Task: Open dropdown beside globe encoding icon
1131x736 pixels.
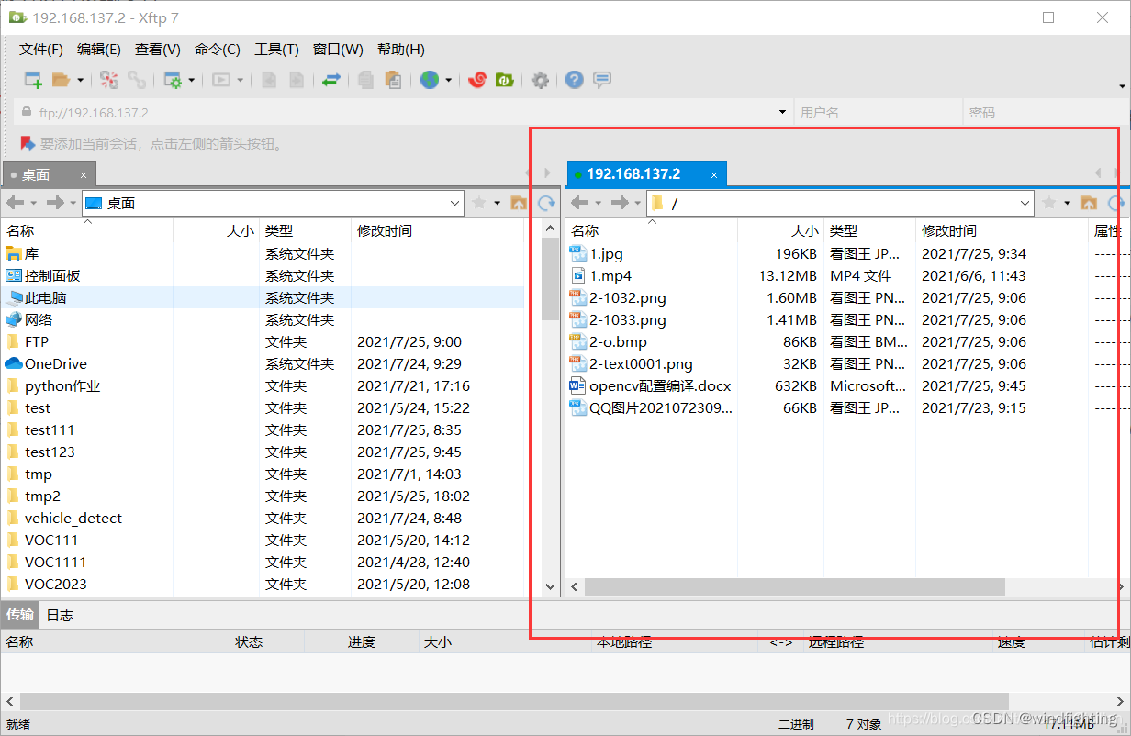Action: 449,80
